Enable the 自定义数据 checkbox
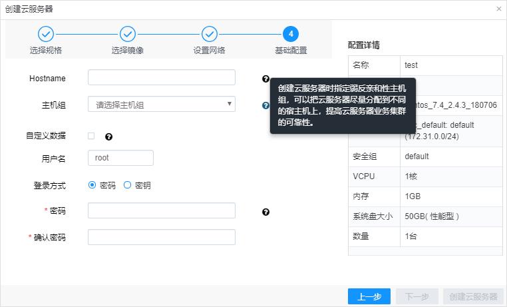Screen dimensions: 507x307 point(91,136)
